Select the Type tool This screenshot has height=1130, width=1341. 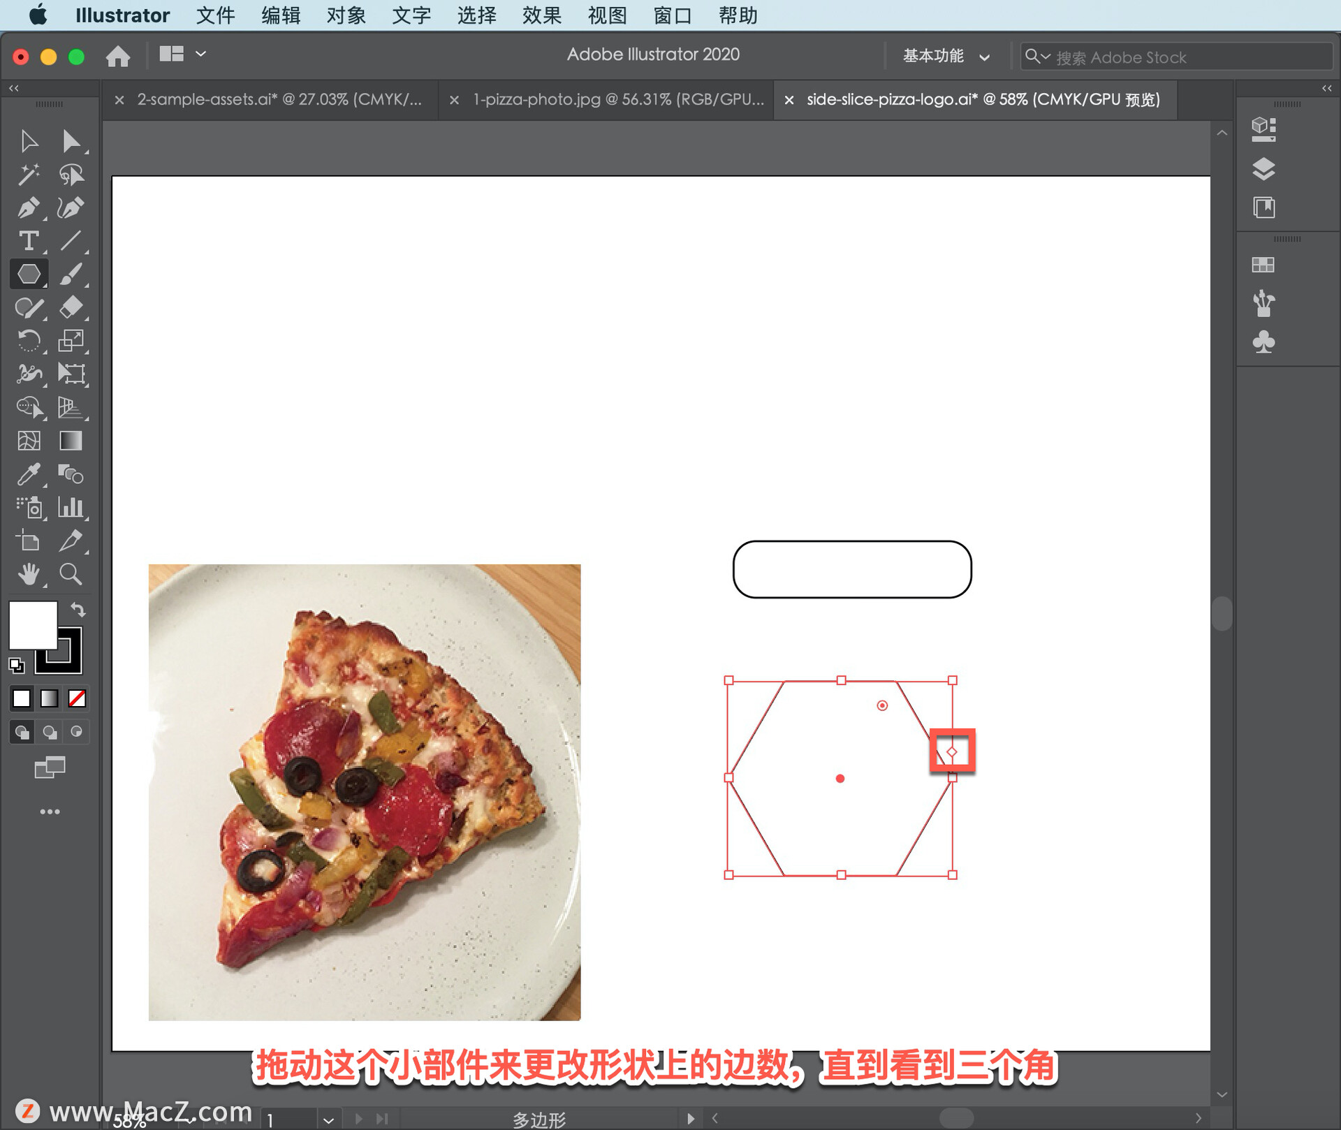29,241
